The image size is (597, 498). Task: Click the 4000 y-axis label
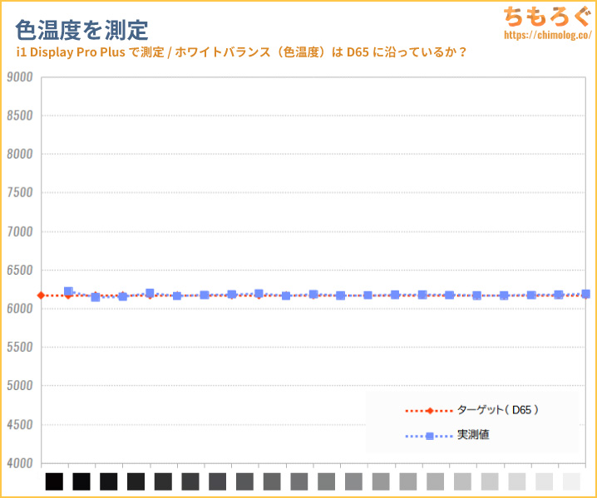point(20,463)
